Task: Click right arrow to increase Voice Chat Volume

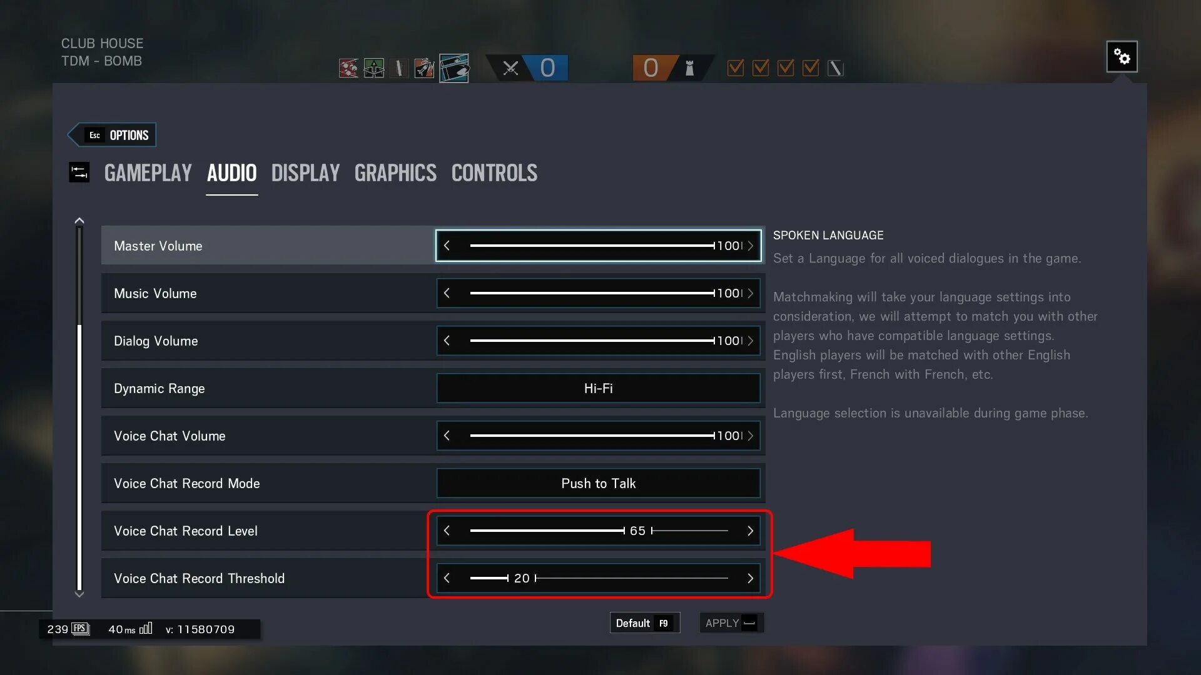Action: coord(751,435)
